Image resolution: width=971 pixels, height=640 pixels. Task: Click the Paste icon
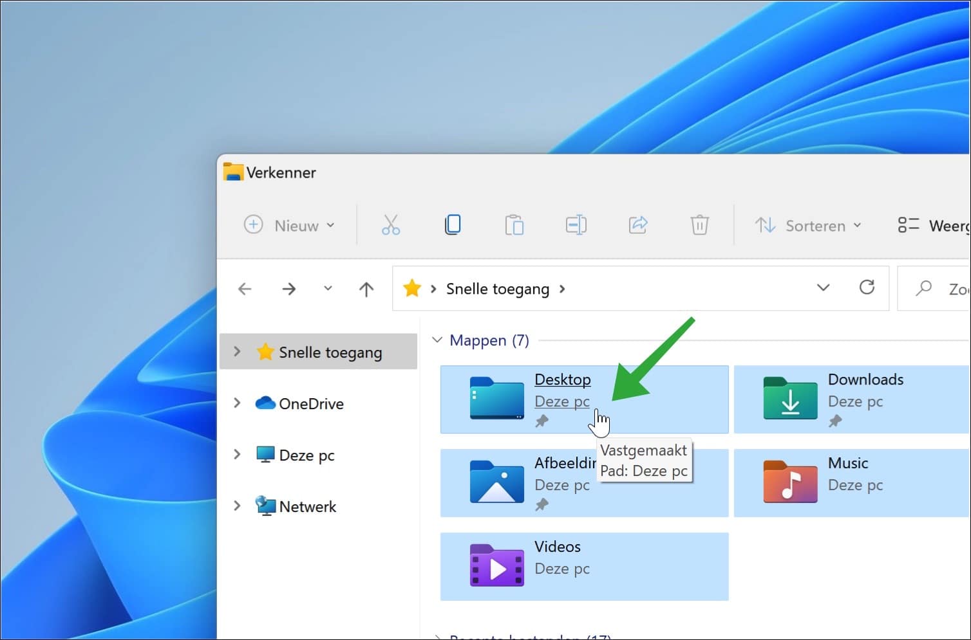pos(514,224)
